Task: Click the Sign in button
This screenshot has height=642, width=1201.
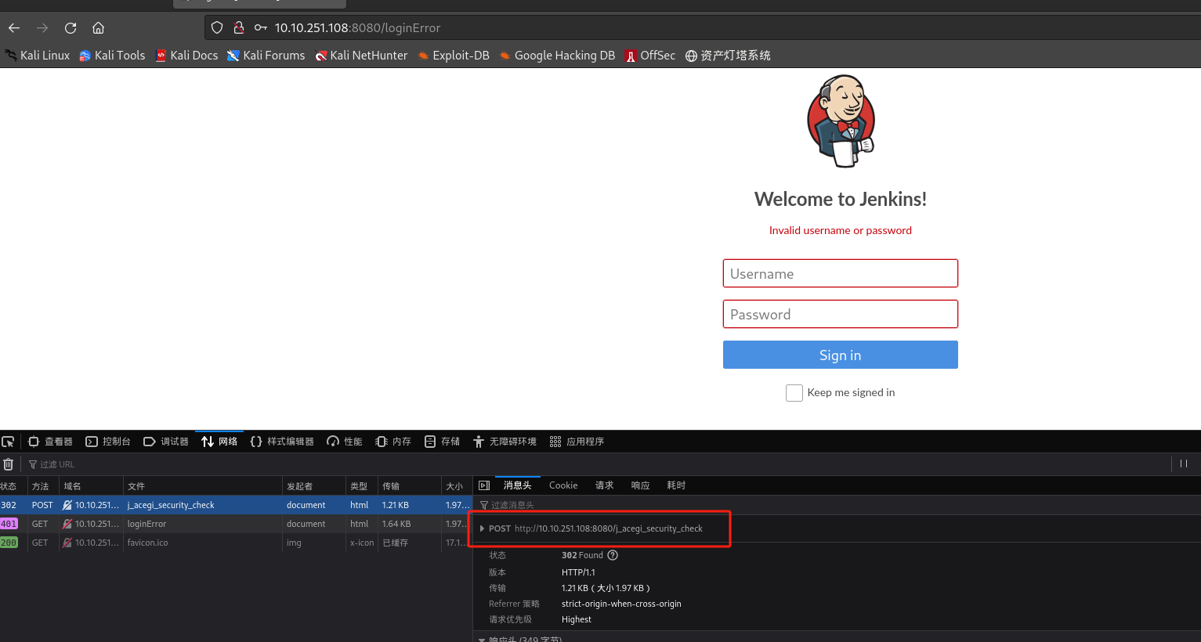Action: [x=841, y=355]
